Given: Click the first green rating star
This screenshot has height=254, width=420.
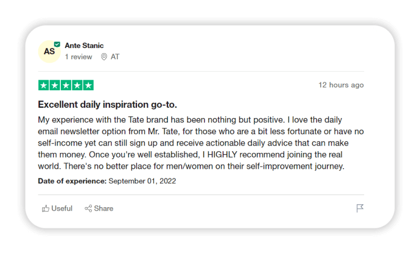Looking at the screenshot, I should 43,85.
